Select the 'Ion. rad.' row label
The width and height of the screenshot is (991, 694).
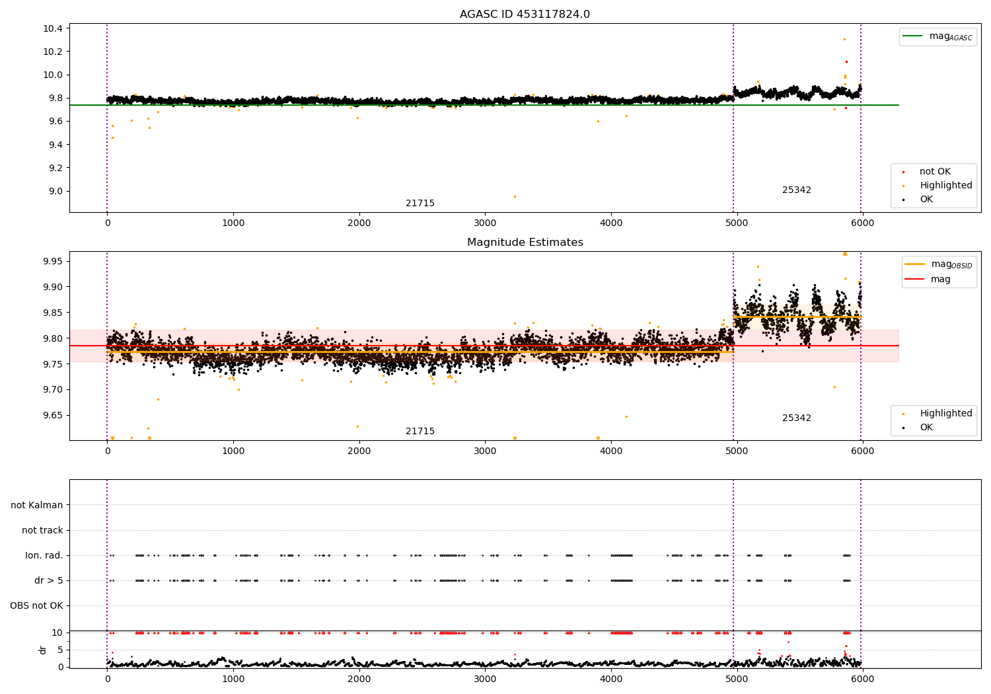(44, 556)
